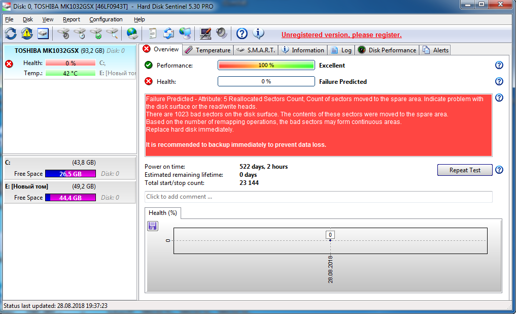516x314 pixels.
Task: Switch to the Information tab
Action: point(303,50)
